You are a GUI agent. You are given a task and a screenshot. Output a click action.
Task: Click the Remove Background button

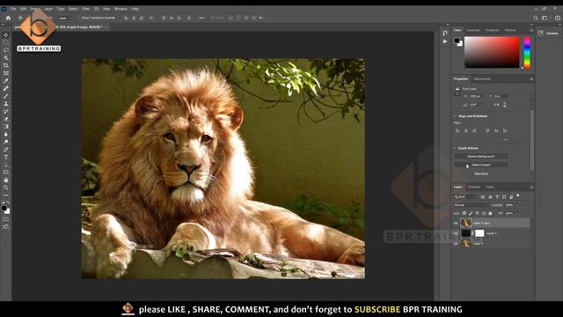tap(481, 157)
